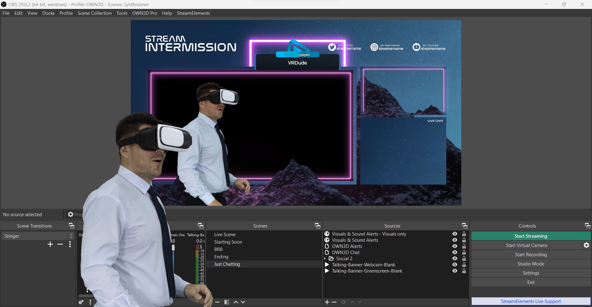The image size is (592, 307).
Task: Open the Profile menu
Action: [x=66, y=13]
